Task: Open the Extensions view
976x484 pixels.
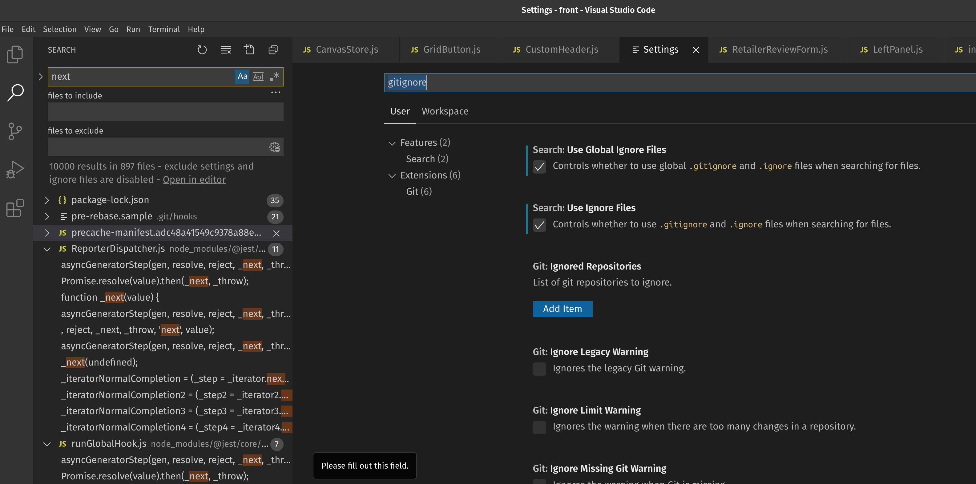Action: pyautogui.click(x=15, y=208)
